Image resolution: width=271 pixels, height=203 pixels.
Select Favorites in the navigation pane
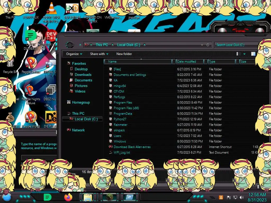[x=79, y=63]
